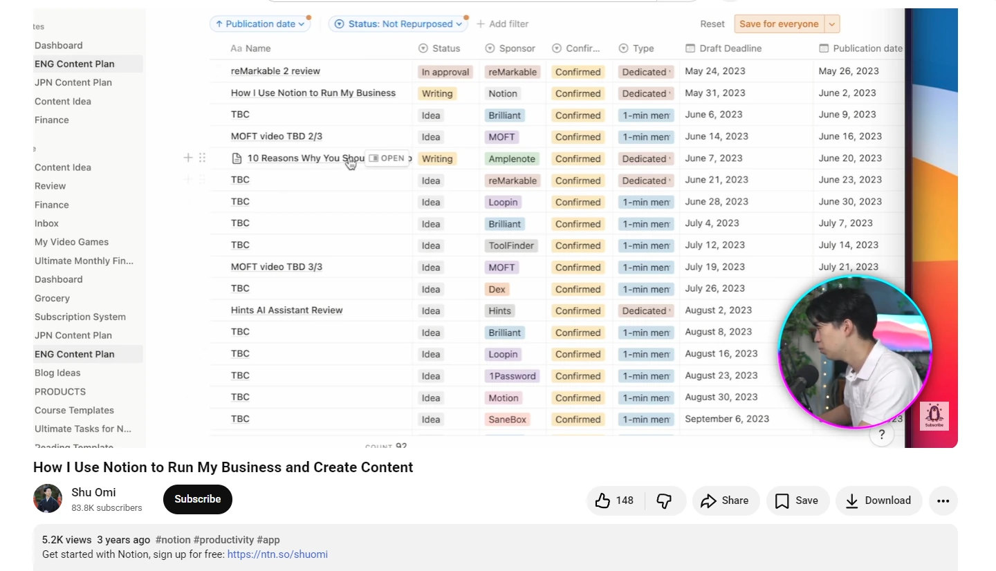
Task: Open the three-dot more actions menu
Action: pos(943,500)
